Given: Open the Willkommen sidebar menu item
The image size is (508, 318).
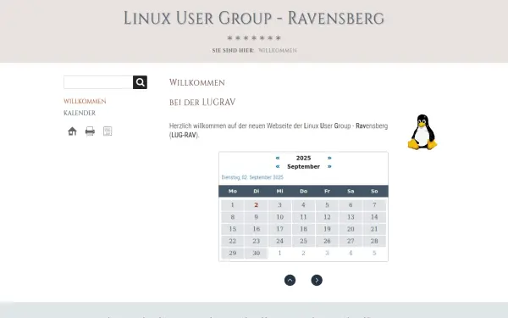Looking at the screenshot, I should pyautogui.click(x=85, y=101).
